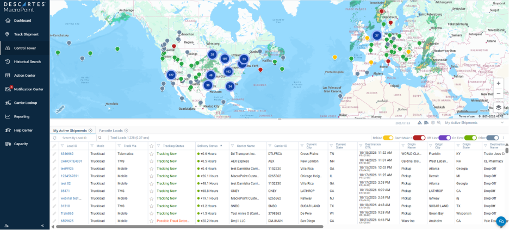Open the Carrier Name column filter
The width and height of the screenshot is (509, 230).
(232, 146)
